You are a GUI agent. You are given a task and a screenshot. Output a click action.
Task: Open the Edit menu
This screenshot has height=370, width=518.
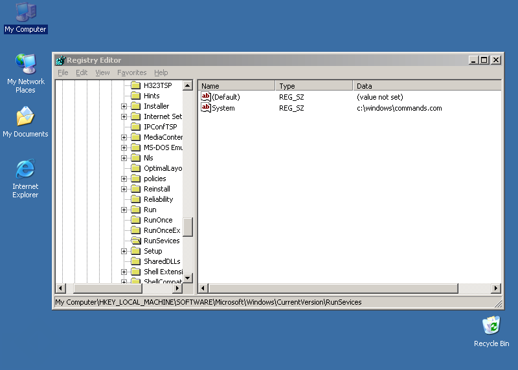coord(82,72)
